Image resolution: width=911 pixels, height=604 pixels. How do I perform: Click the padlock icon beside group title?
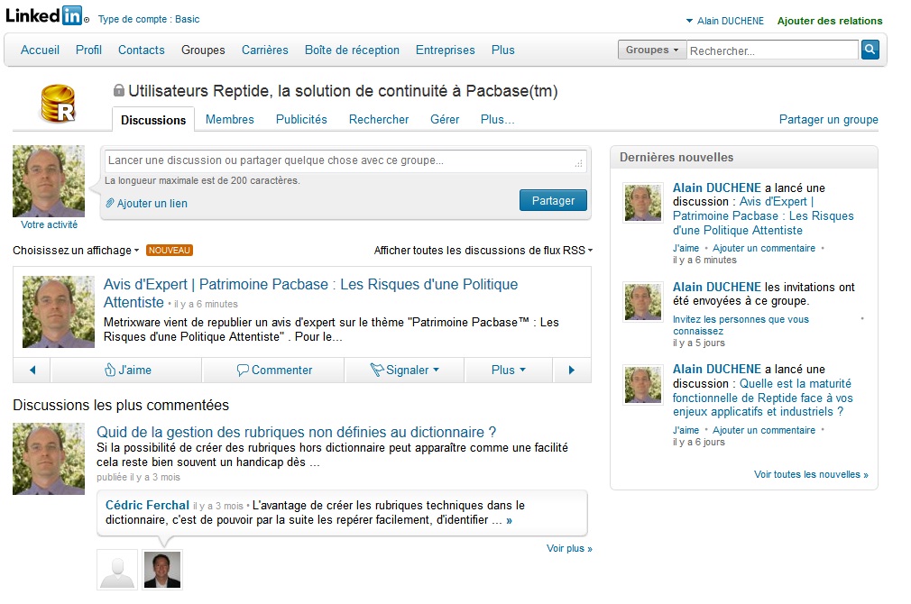(x=118, y=90)
